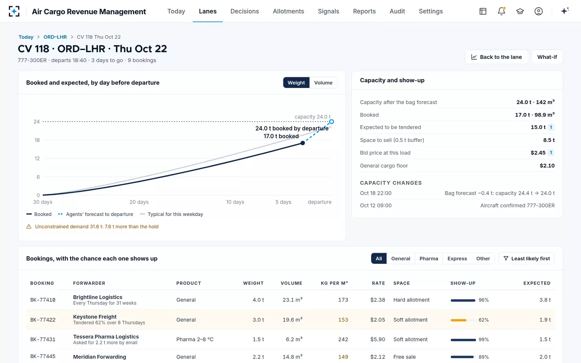The height and width of the screenshot is (363, 581).
Task: Filter bookings to Pharma
Action: tap(428, 259)
